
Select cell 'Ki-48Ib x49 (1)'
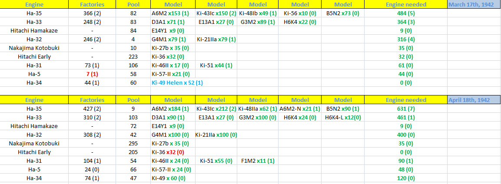(258, 13)
